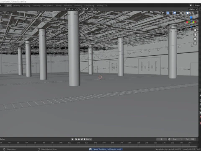The height and width of the screenshot is (151, 201).
Task: Play the animation forward
Action: (85, 139)
